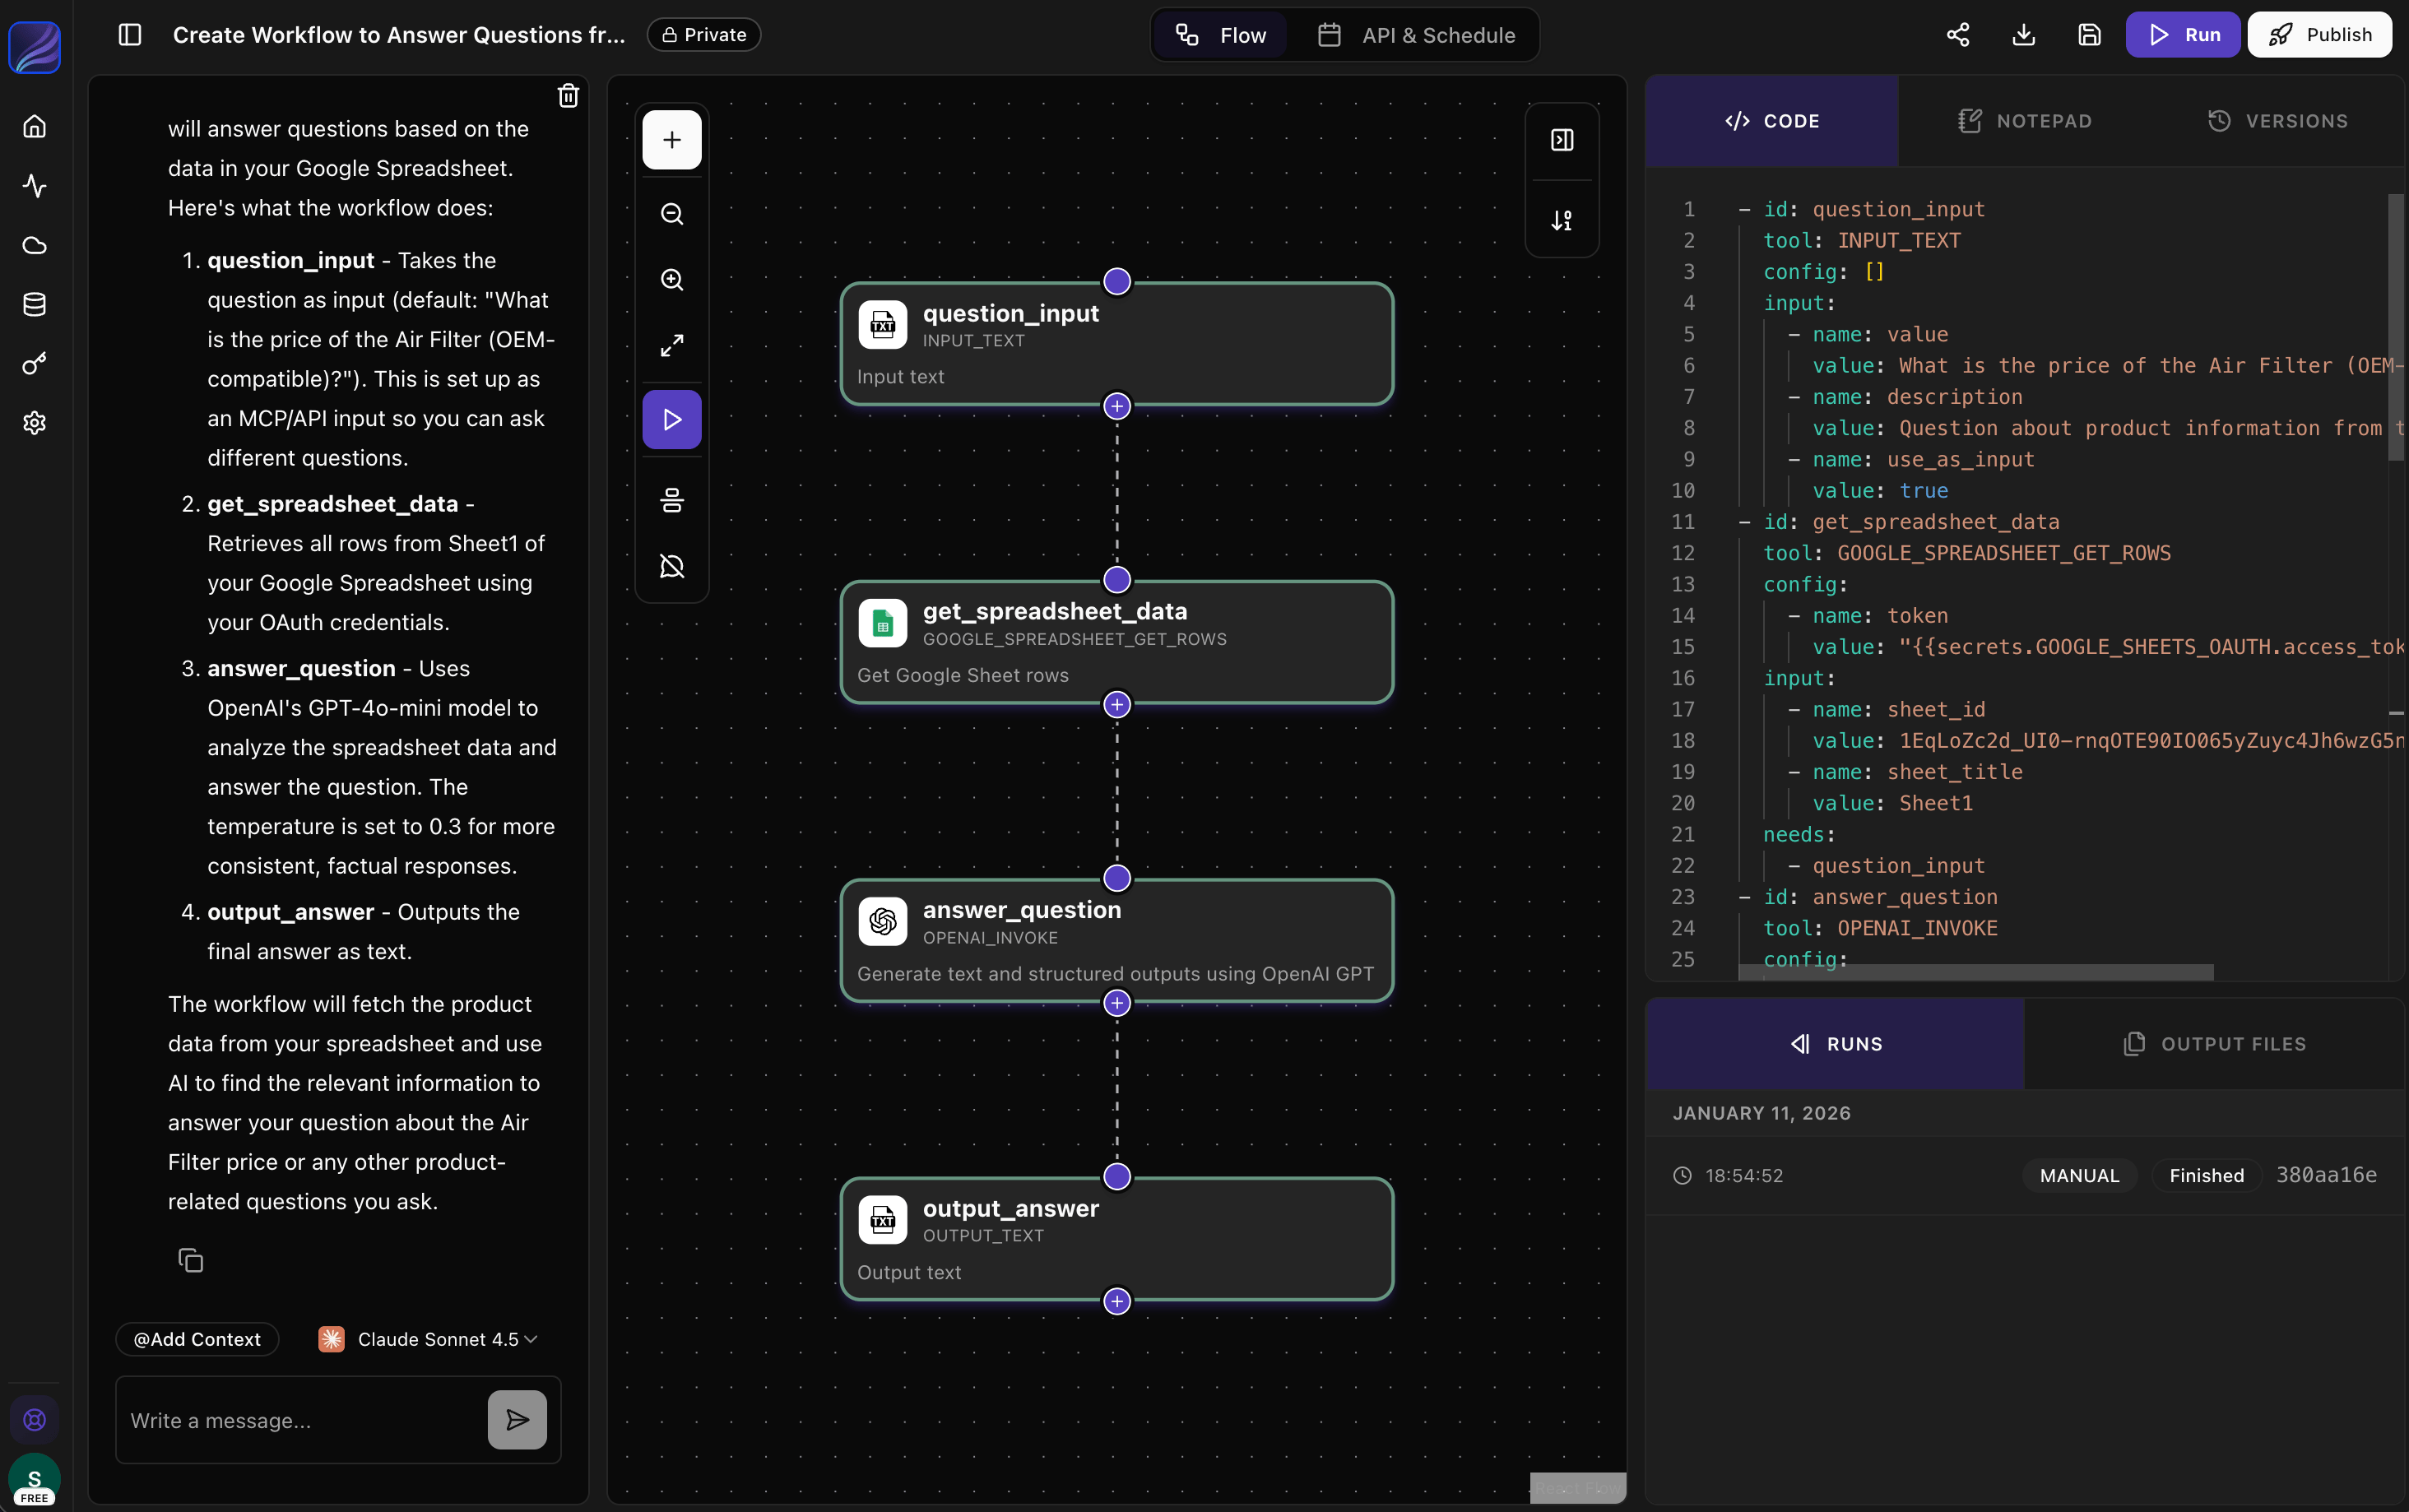The width and height of the screenshot is (2409, 1512).
Task: Open the key secrets icon in sidebar
Action: coord(35,364)
